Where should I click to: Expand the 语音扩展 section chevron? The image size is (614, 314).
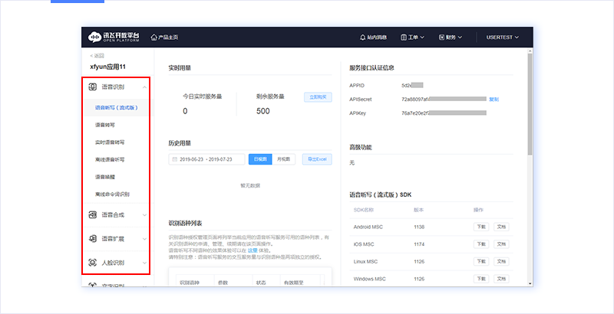pyautogui.click(x=144, y=239)
